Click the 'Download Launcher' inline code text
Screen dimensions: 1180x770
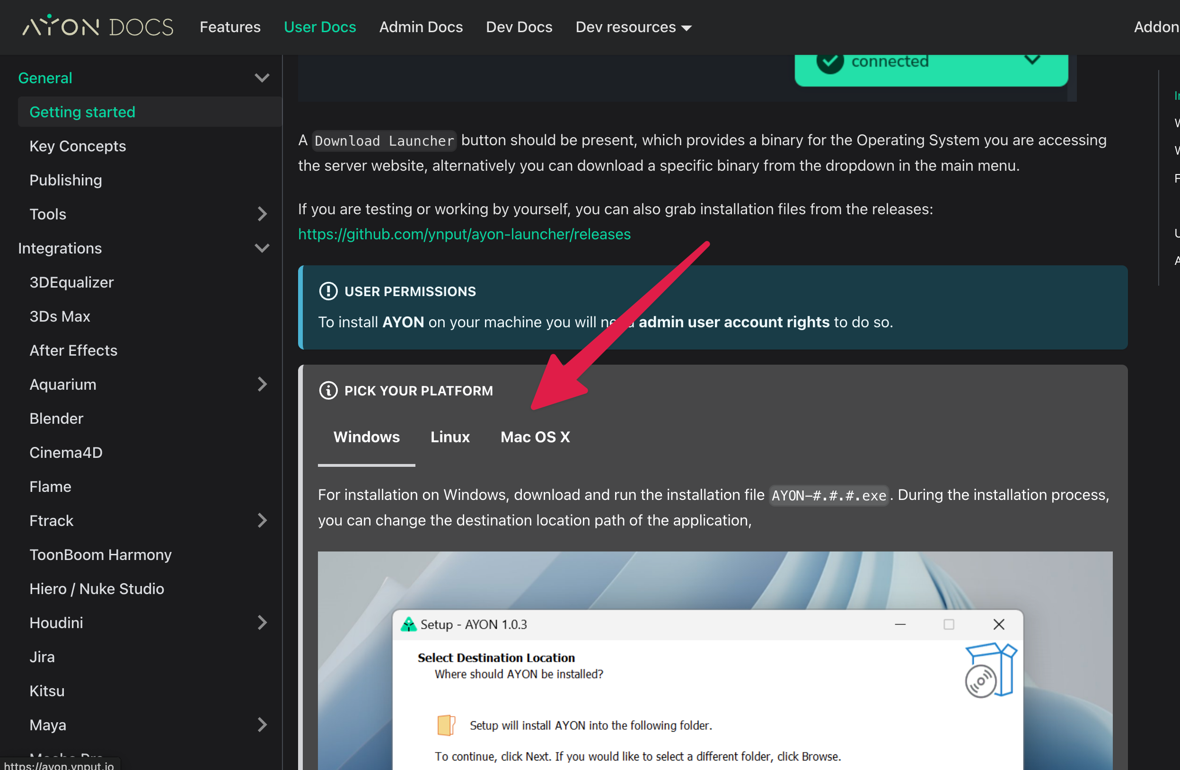click(384, 141)
